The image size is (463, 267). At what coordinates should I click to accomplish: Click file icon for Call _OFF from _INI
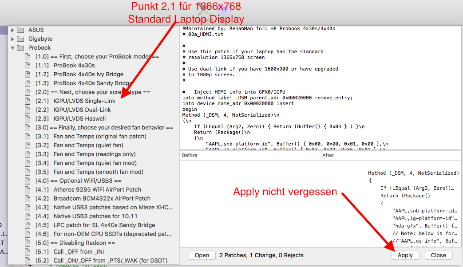28,251
